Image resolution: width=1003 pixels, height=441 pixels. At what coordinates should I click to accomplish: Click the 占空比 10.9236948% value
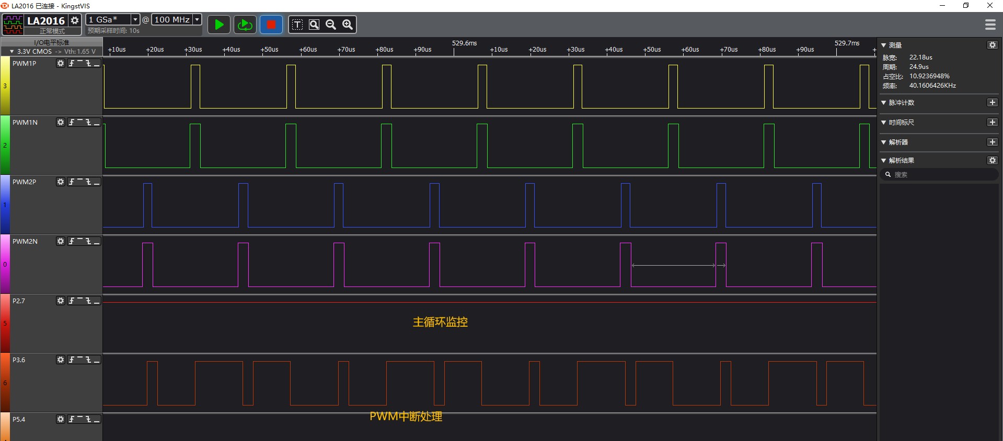click(929, 76)
